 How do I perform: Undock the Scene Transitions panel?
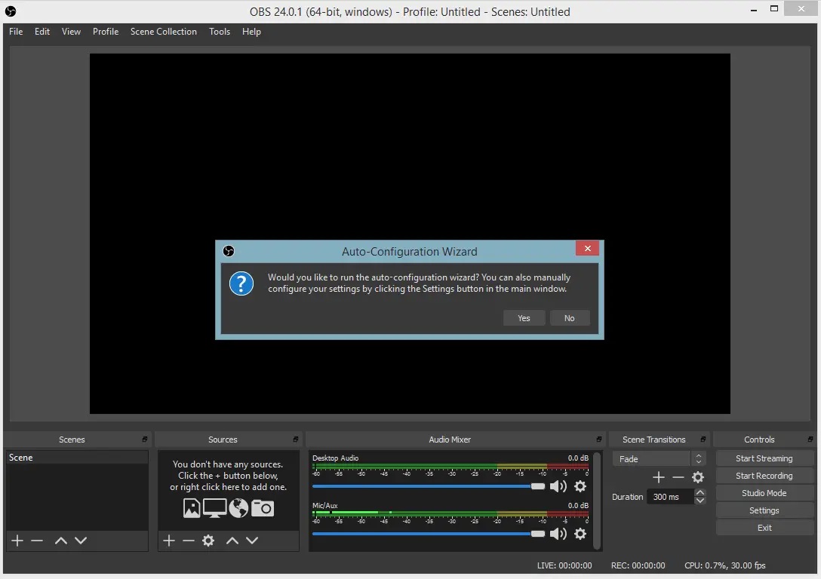click(703, 440)
